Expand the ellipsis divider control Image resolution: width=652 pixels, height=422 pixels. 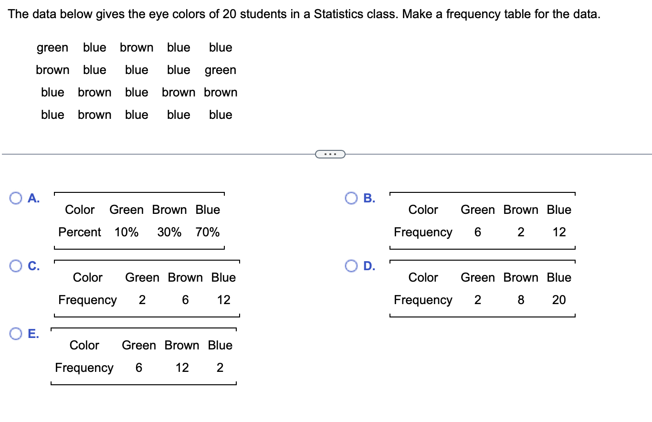(x=330, y=154)
